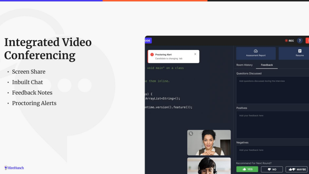Click the NO recommendation button
This screenshot has width=309, height=174.
point(272,169)
